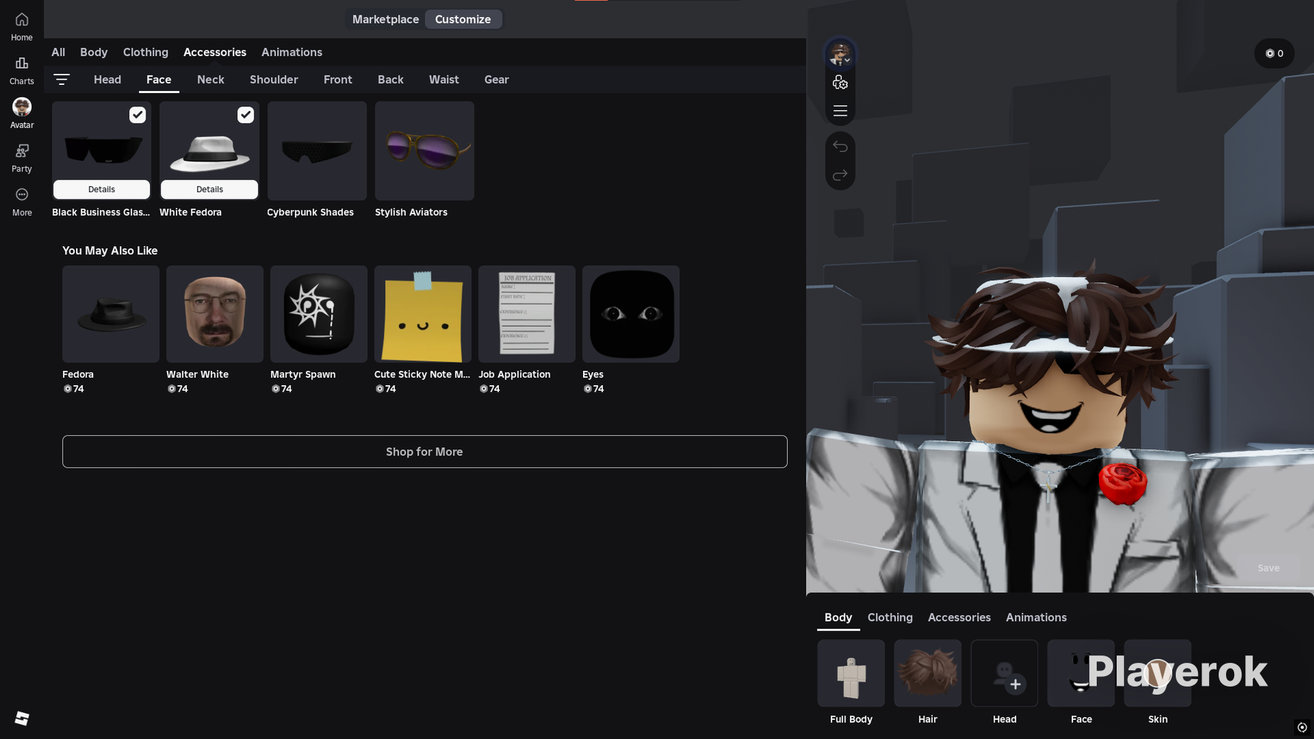Uncheck the White Fedora checkbox
1314x739 pixels.
(245, 115)
